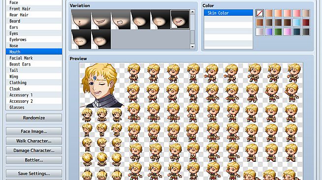
Task: Choose Tail from the parts list
Action: coord(34,70)
